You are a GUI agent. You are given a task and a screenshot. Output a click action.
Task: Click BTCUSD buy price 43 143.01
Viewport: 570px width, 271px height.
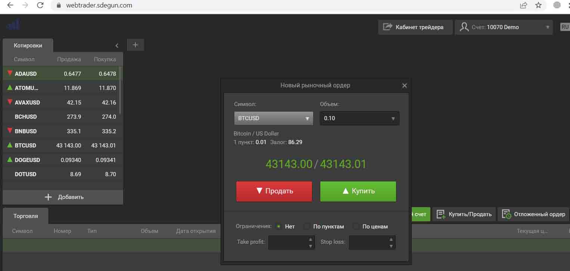coord(103,145)
